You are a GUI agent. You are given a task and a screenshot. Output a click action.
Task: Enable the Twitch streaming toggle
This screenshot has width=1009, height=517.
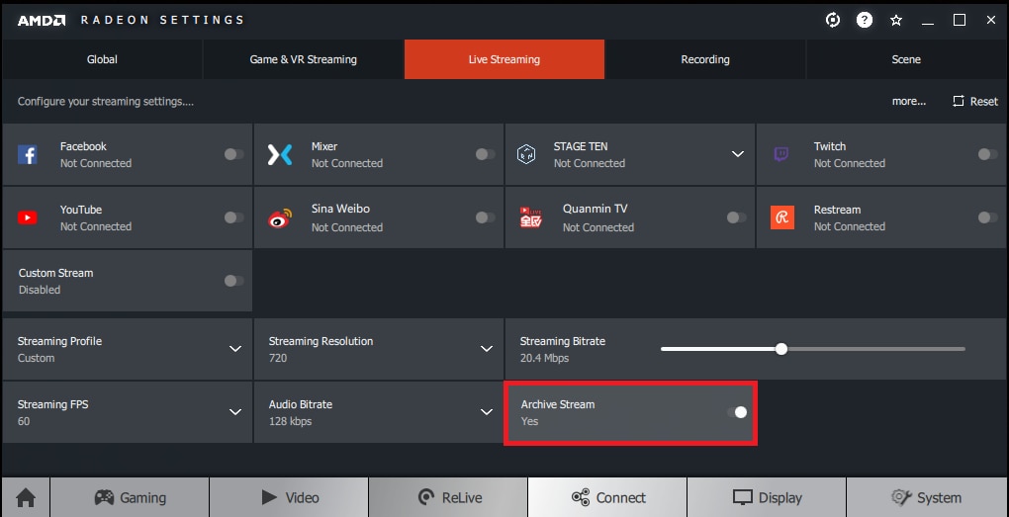pyautogui.click(x=988, y=154)
